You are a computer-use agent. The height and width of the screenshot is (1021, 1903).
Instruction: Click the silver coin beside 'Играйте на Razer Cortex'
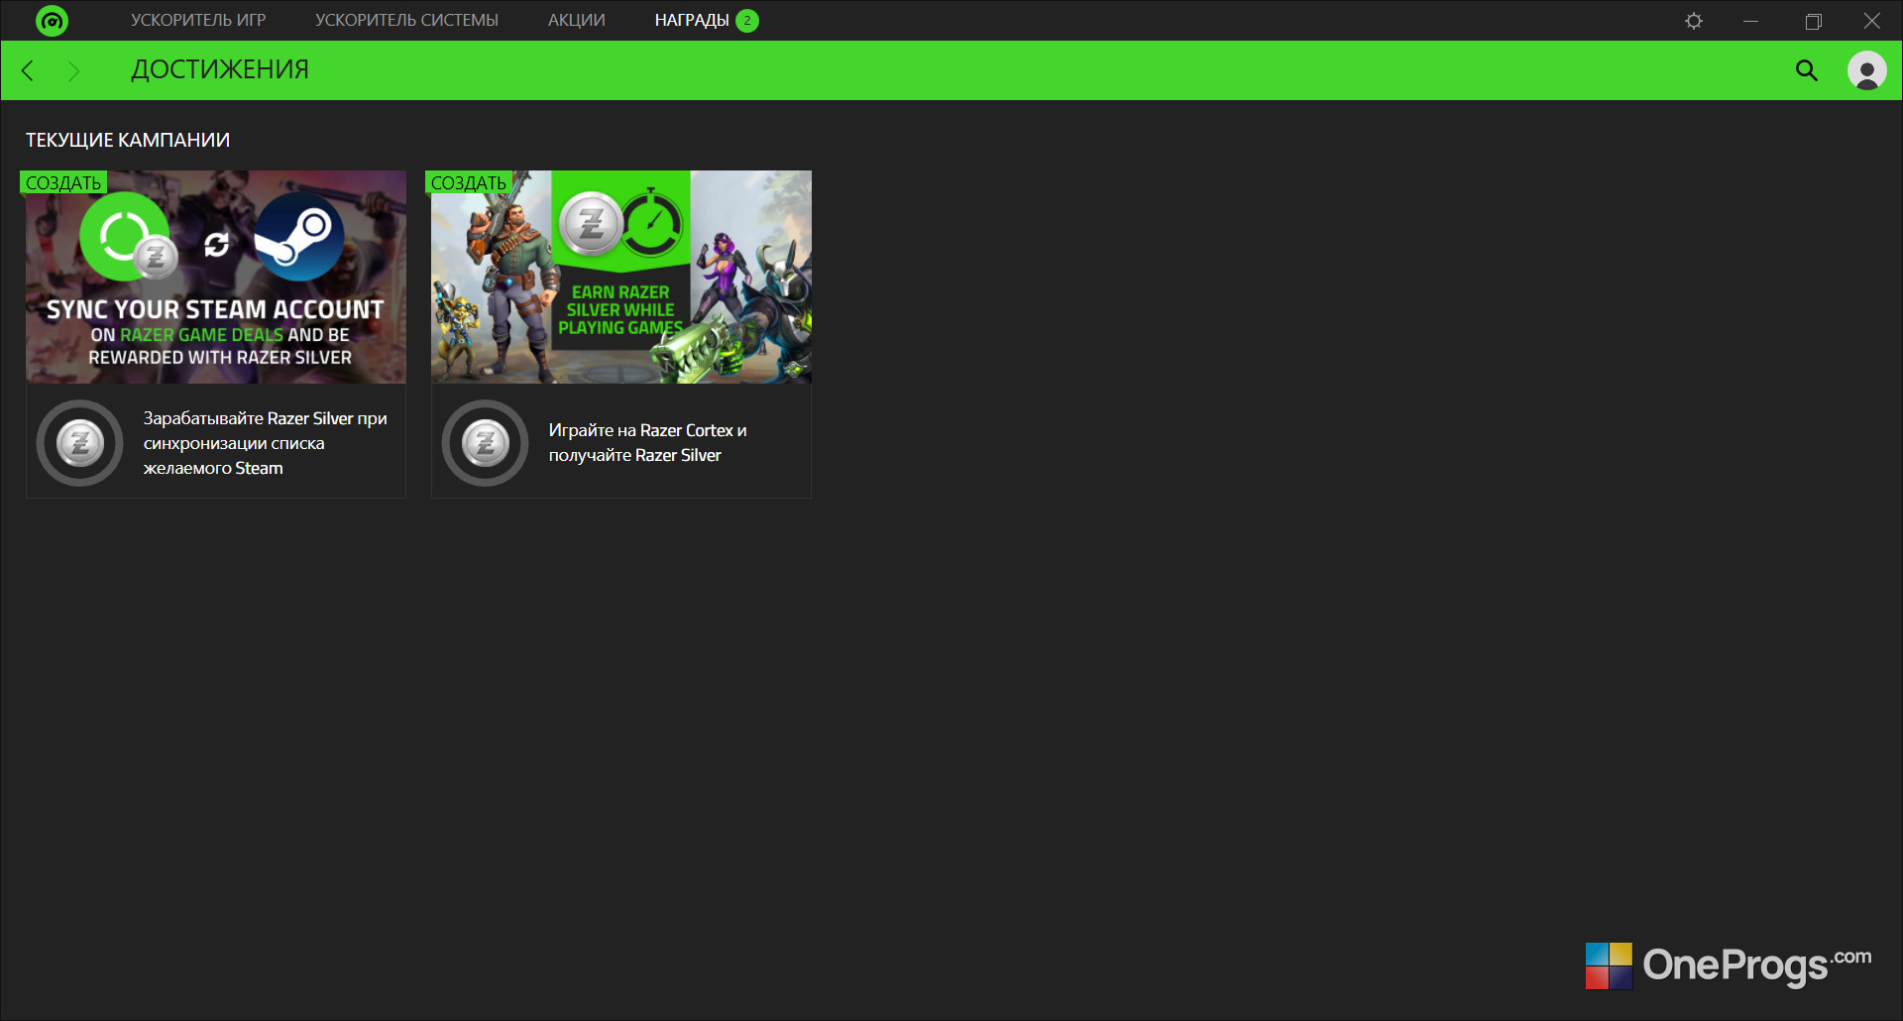(486, 443)
